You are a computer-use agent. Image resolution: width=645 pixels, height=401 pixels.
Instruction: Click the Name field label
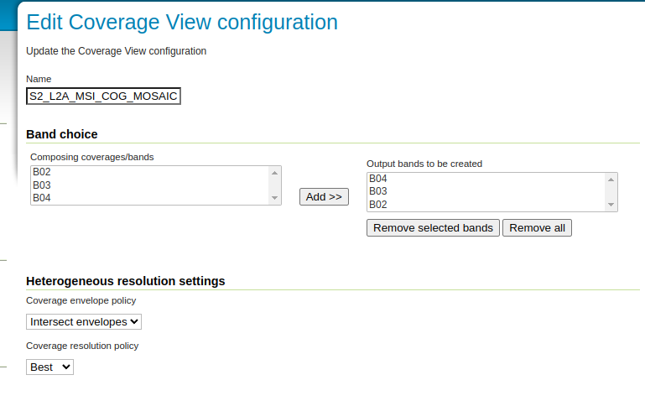tap(39, 79)
